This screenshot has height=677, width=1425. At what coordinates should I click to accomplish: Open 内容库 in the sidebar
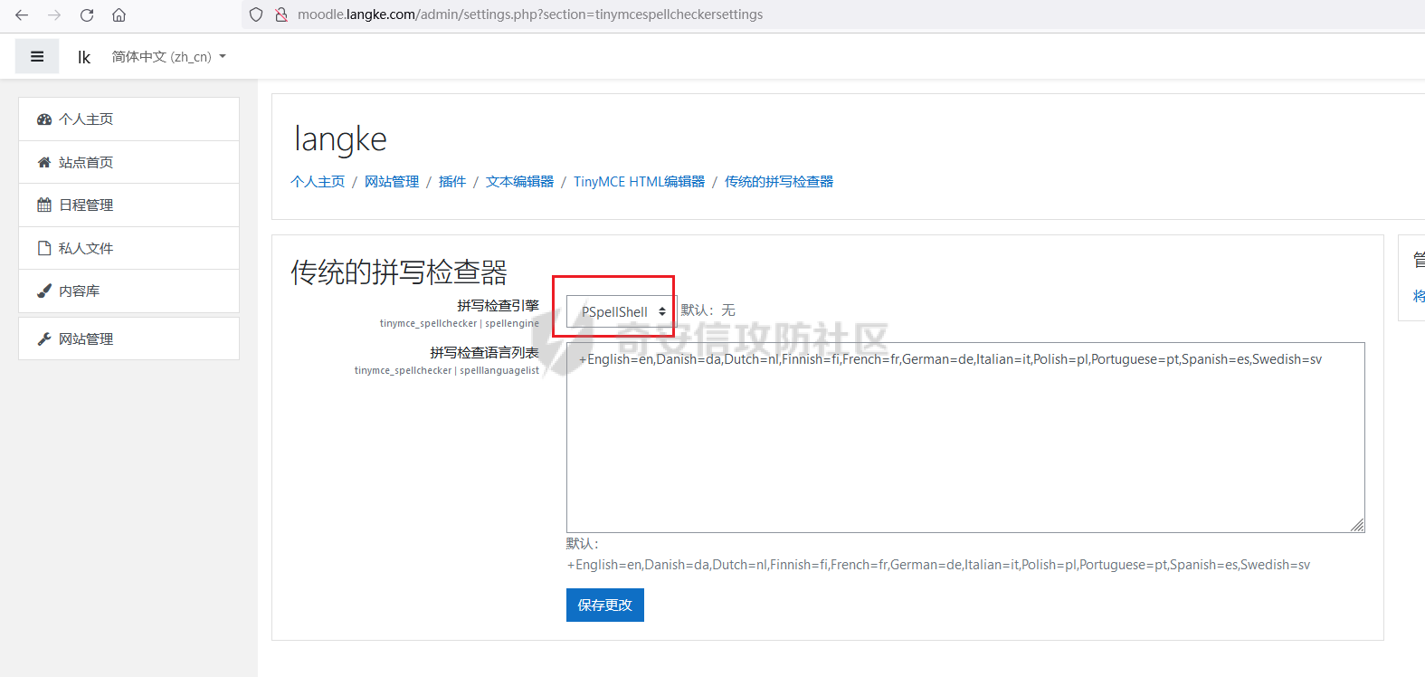coord(79,291)
